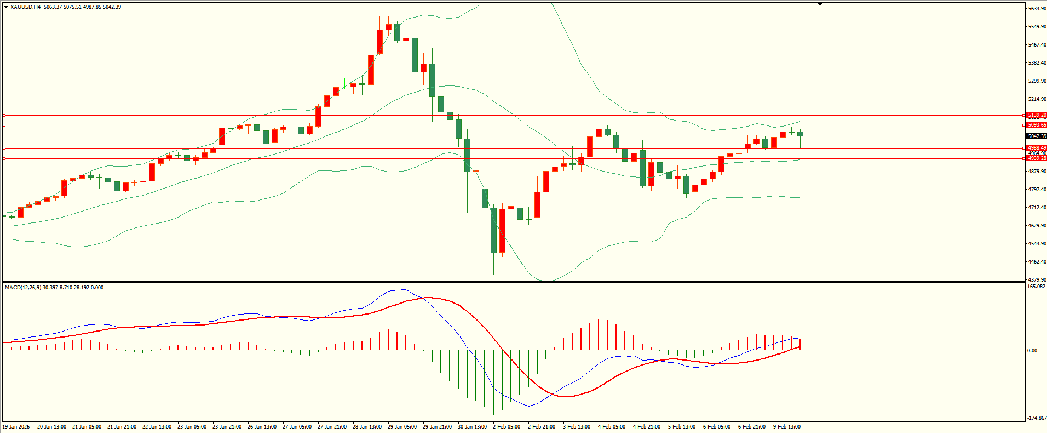Select left handle of the 5139.20 line
This screenshot has width=1047, height=434.
[4, 115]
